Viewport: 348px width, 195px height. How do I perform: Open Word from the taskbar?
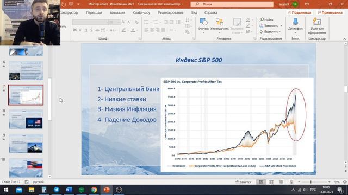point(69,190)
